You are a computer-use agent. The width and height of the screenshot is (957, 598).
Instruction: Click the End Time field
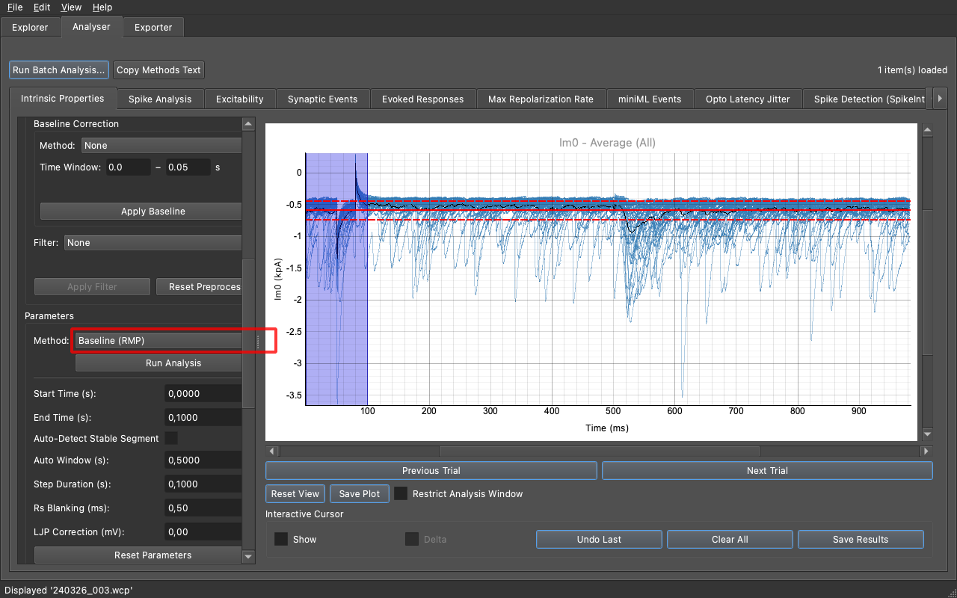203,418
